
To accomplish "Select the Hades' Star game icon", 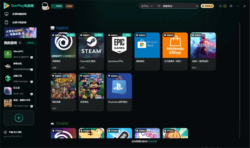I will pyautogui.click(x=8, y=91).
